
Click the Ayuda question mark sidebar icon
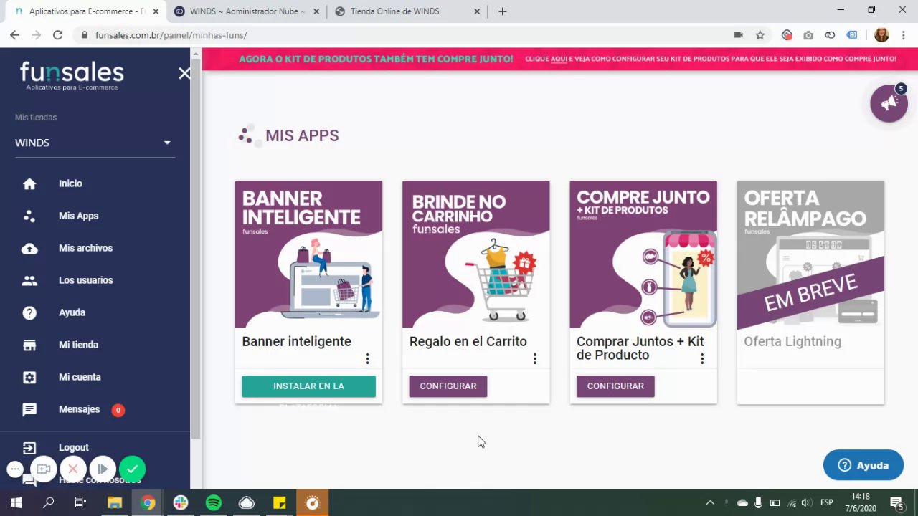(29, 313)
